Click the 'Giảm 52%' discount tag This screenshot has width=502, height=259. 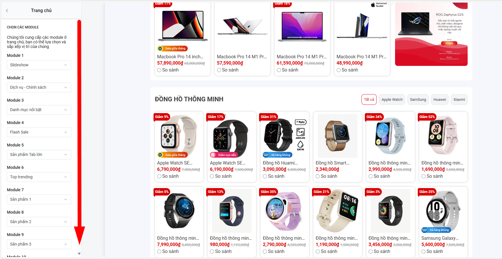pos(427,117)
